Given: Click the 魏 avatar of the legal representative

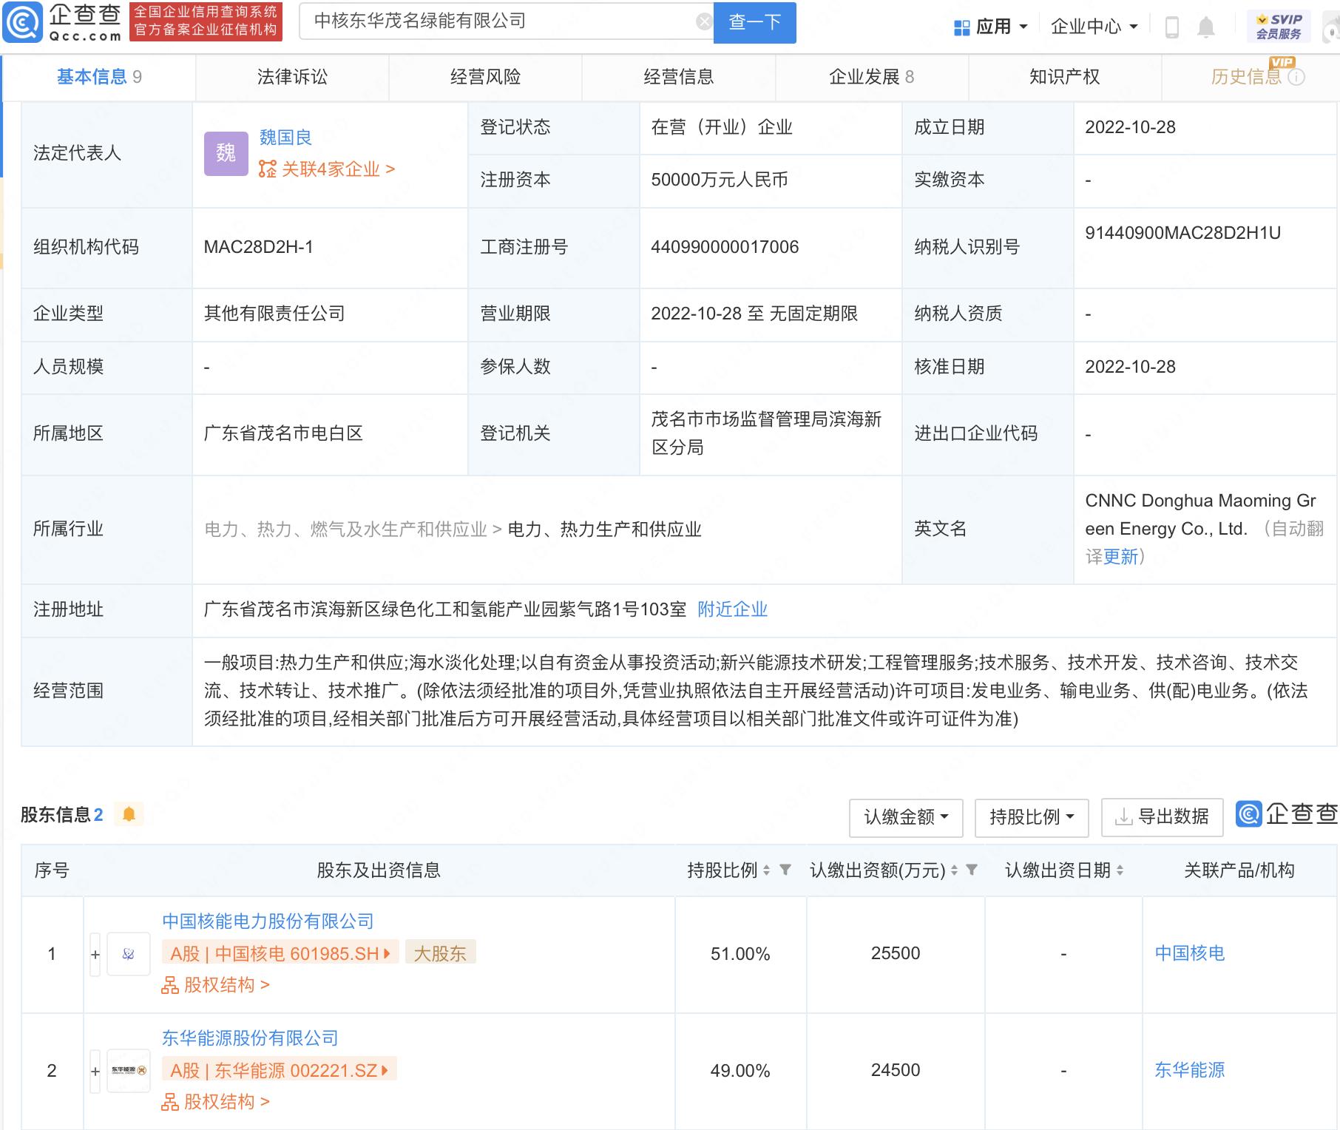Looking at the screenshot, I should point(226,154).
